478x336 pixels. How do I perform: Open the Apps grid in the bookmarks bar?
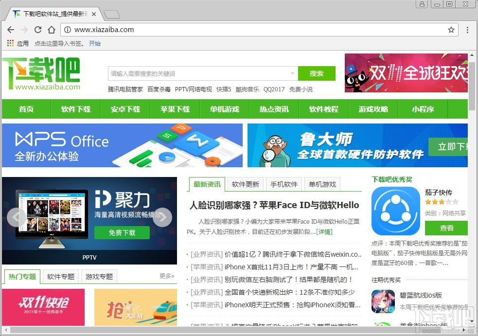click(10, 43)
